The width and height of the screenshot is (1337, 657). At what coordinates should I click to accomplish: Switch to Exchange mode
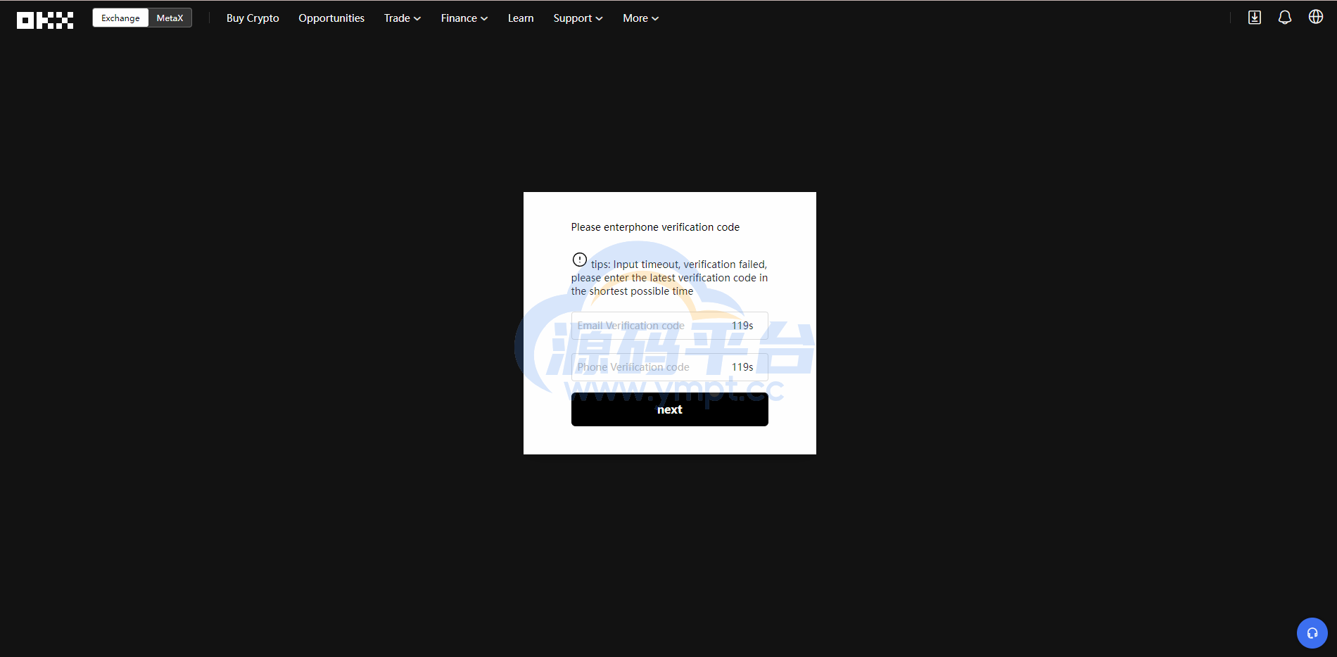coord(120,18)
